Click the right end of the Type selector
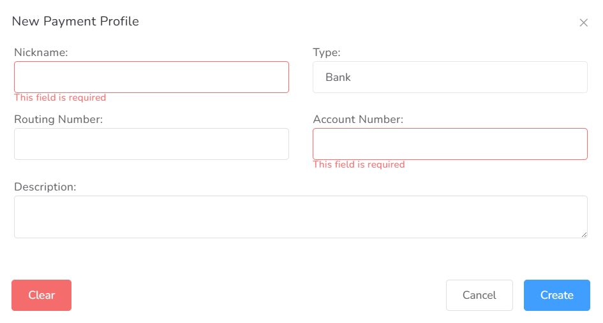603x323 pixels. [x=574, y=77]
